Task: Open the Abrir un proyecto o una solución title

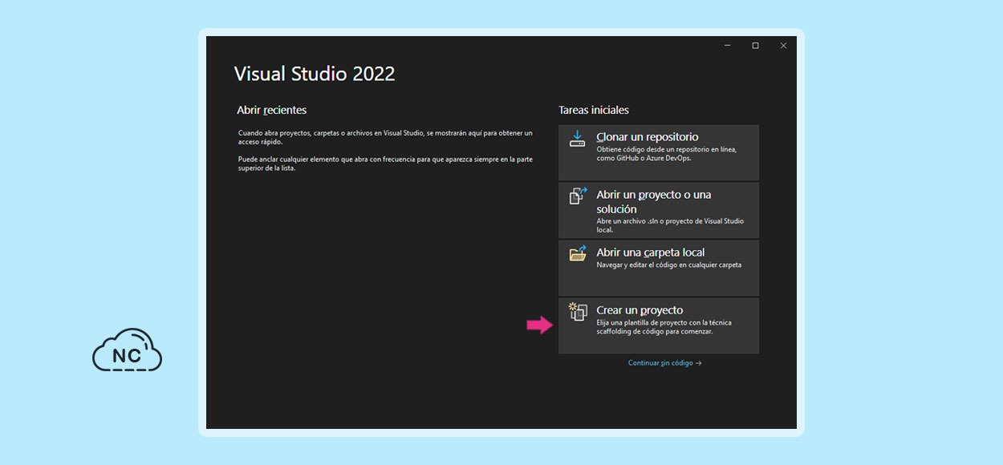Action: tap(654, 202)
